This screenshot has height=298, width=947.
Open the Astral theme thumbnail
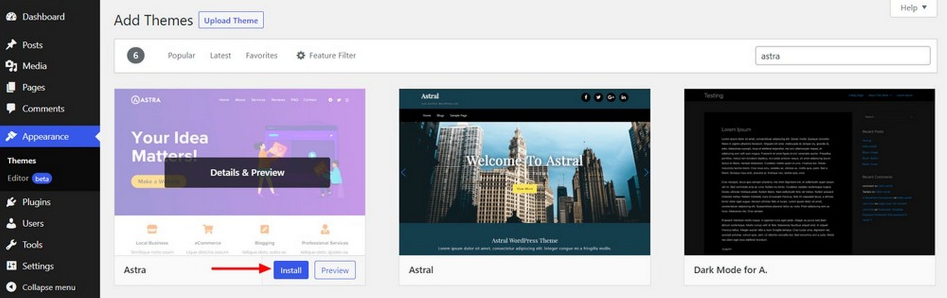[x=524, y=172]
